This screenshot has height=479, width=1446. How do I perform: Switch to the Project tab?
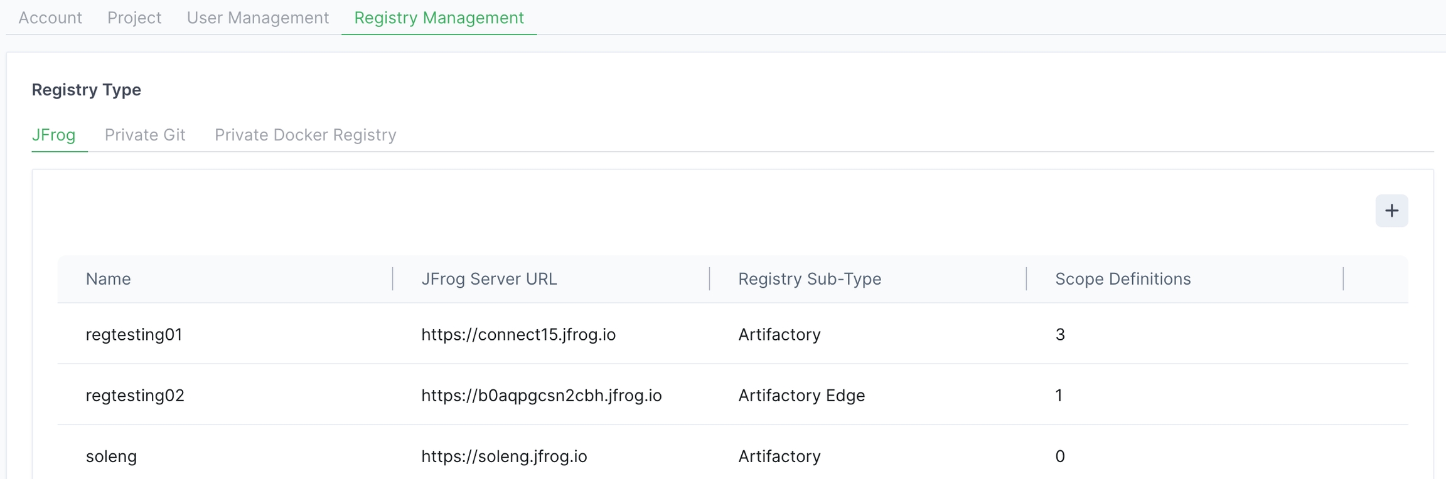click(x=134, y=18)
